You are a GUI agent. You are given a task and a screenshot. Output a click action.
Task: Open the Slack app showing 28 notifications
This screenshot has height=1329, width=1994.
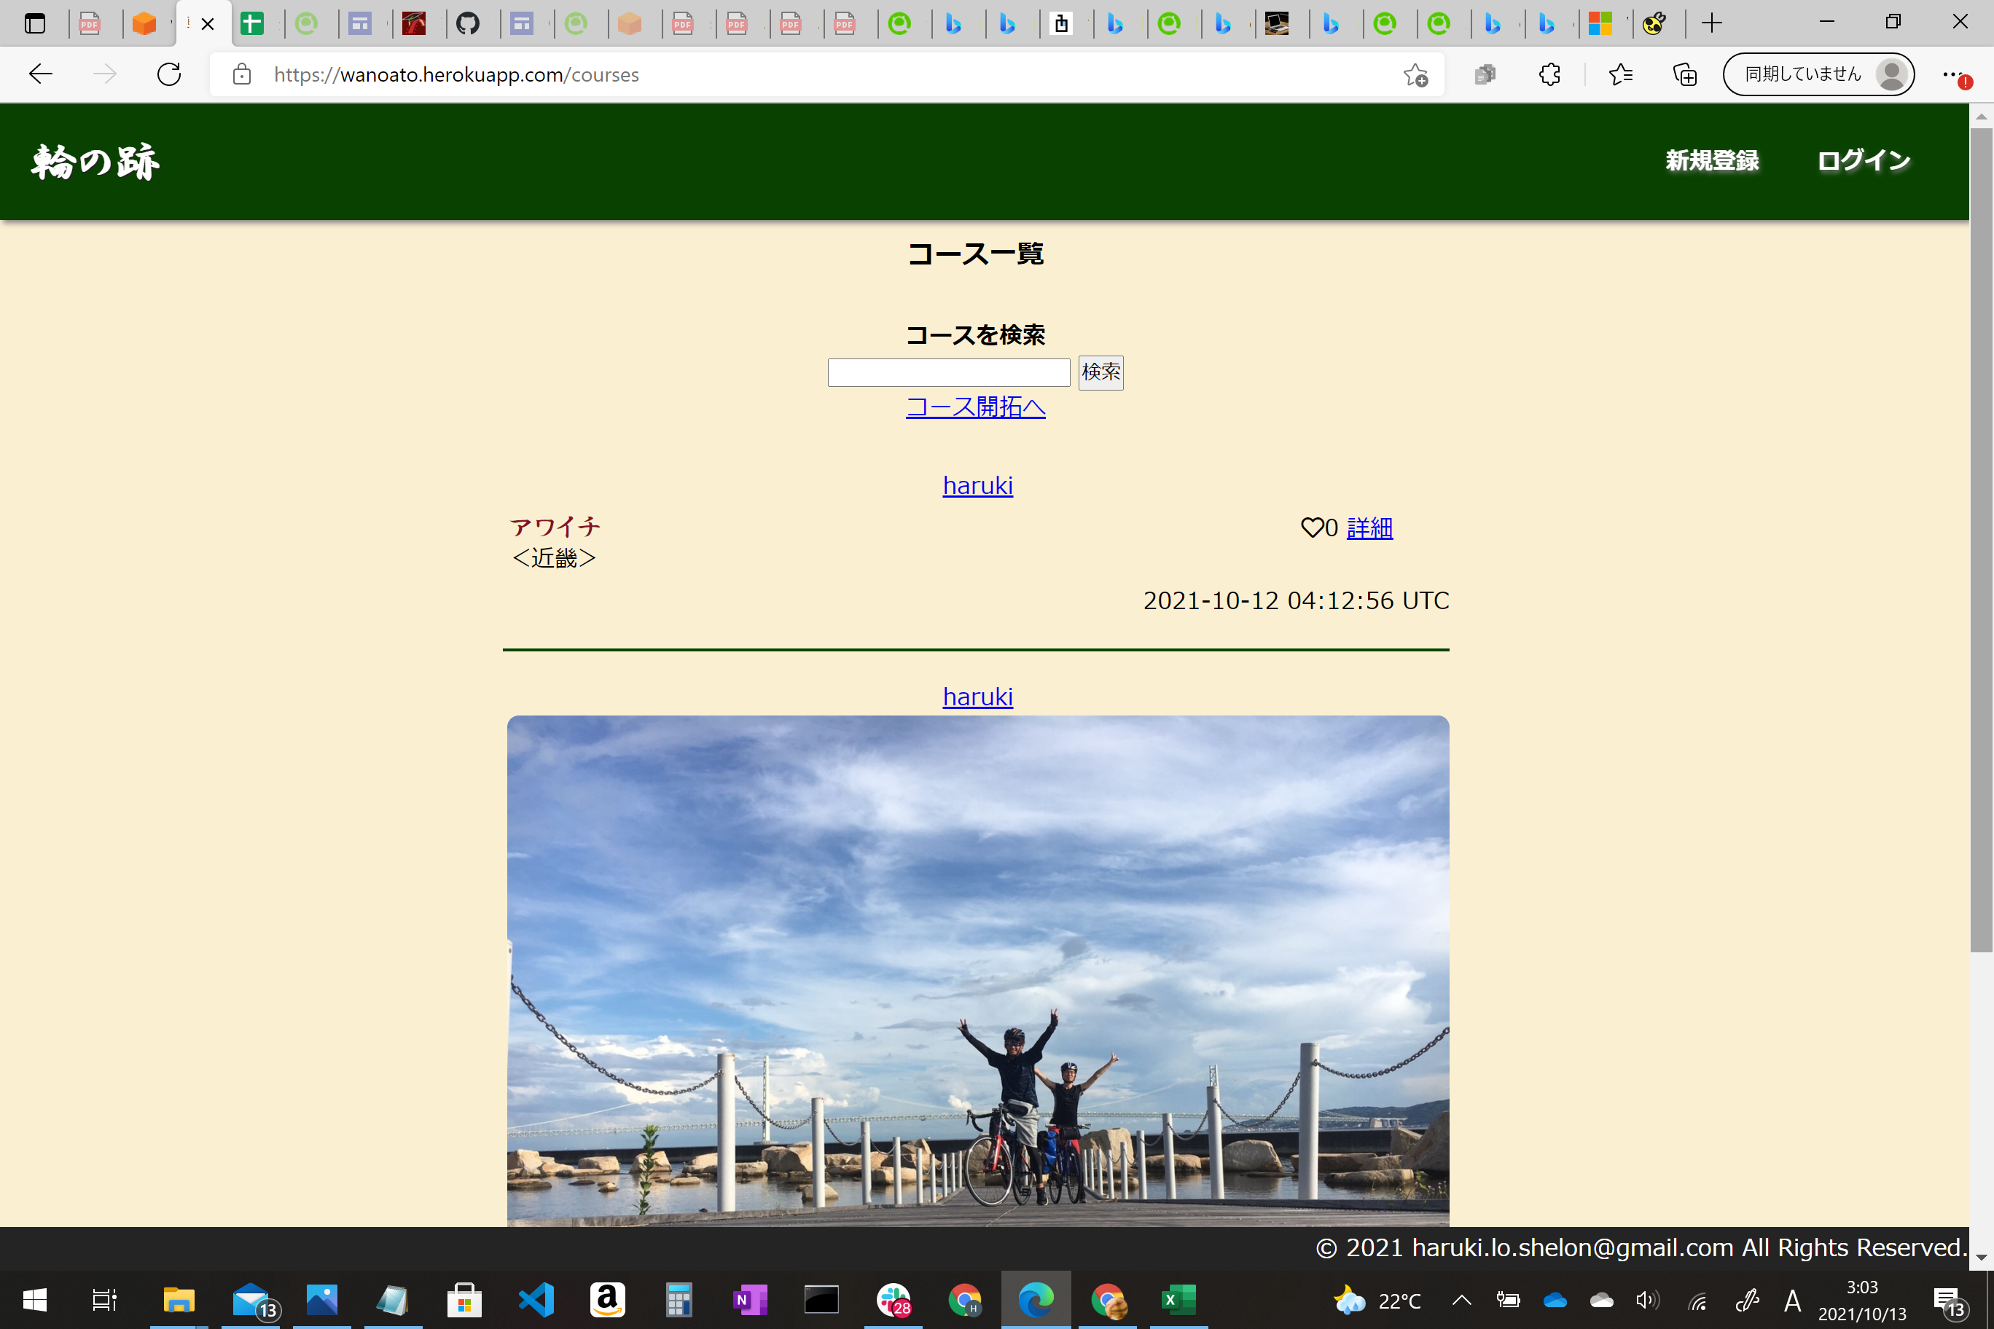pos(893,1300)
